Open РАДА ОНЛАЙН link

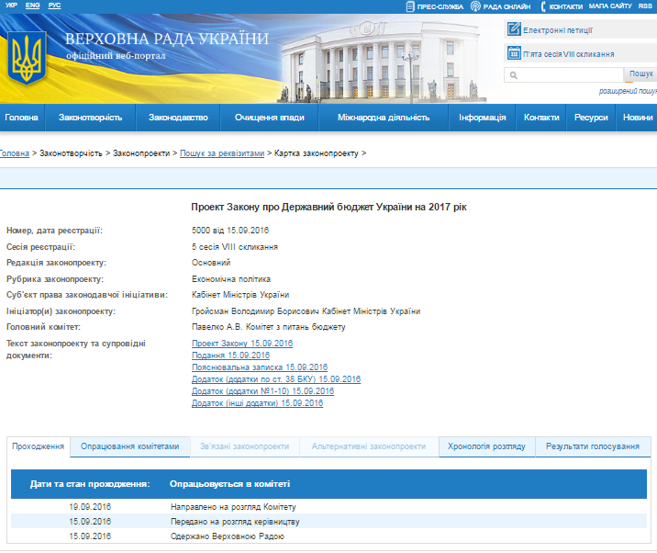[507, 6]
